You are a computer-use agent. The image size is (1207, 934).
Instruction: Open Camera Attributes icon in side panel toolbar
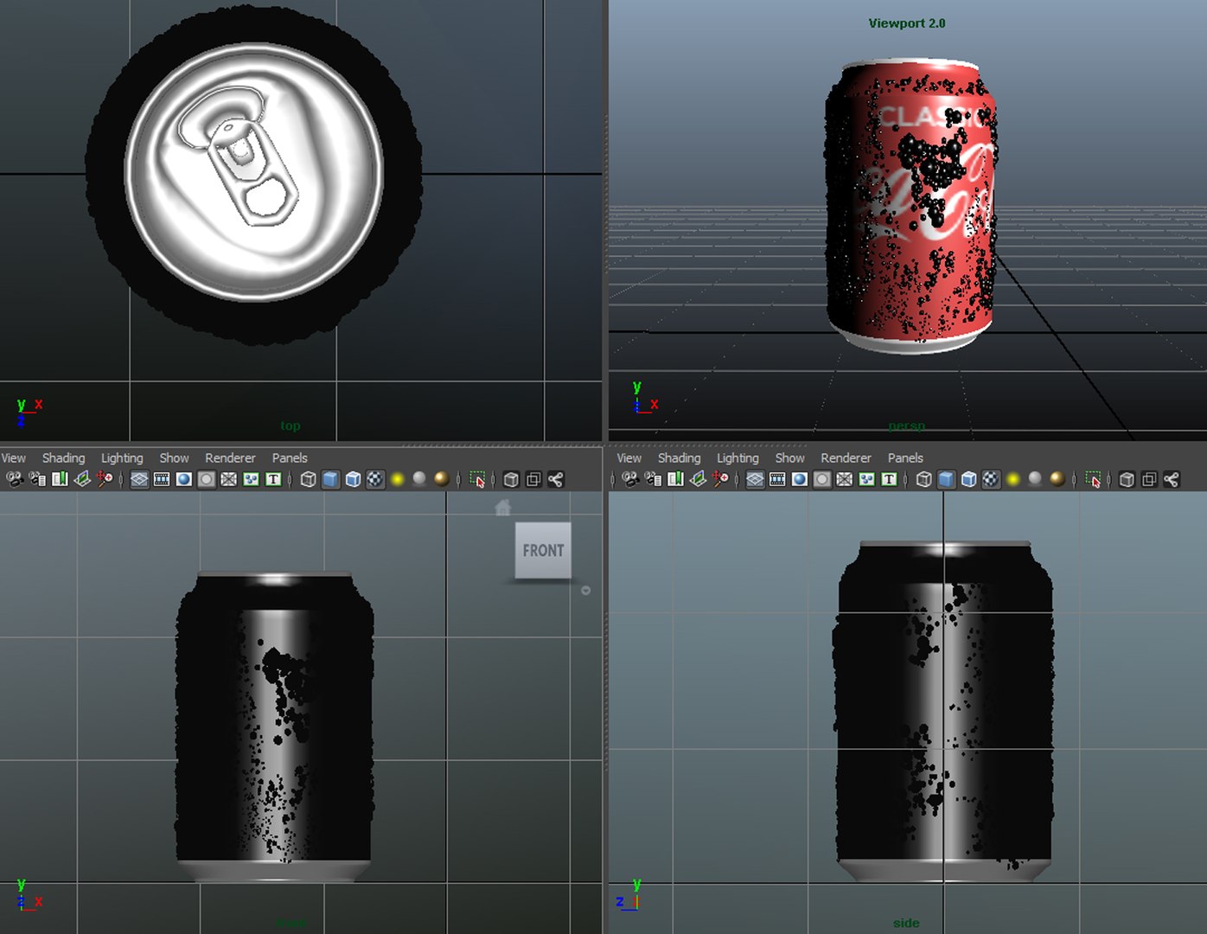[x=653, y=479]
